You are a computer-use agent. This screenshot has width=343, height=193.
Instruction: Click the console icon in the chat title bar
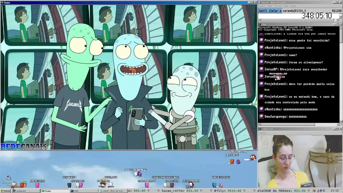(x=260, y=24)
